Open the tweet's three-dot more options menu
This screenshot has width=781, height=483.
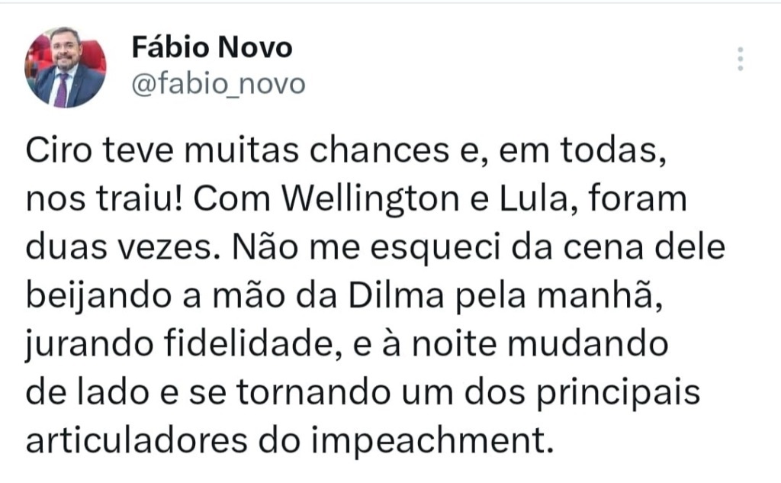click(740, 60)
